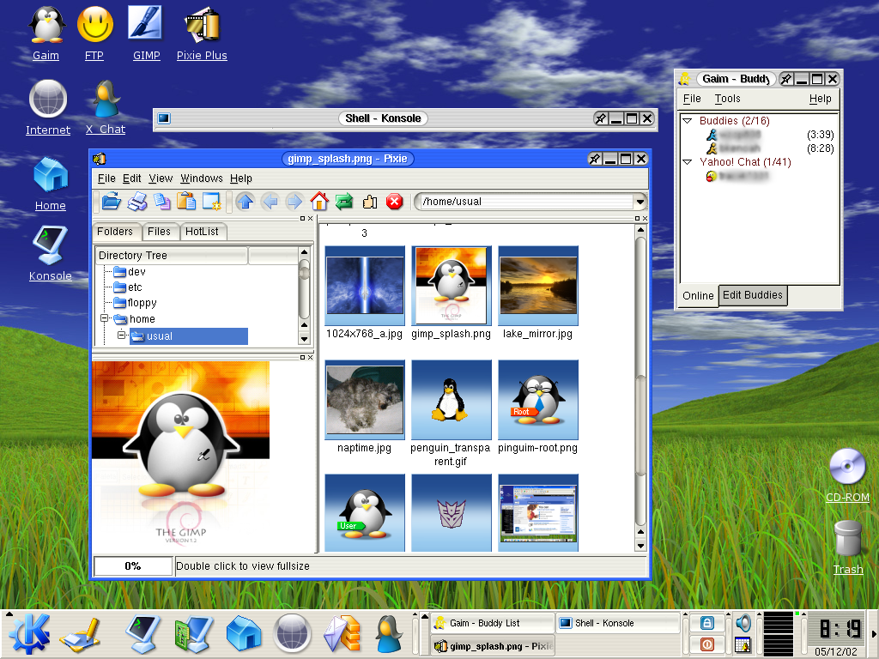Click the thumbnail pane scroll down arrow
Screen dimensions: 879x659
pyautogui.click(x=640, y=545)
